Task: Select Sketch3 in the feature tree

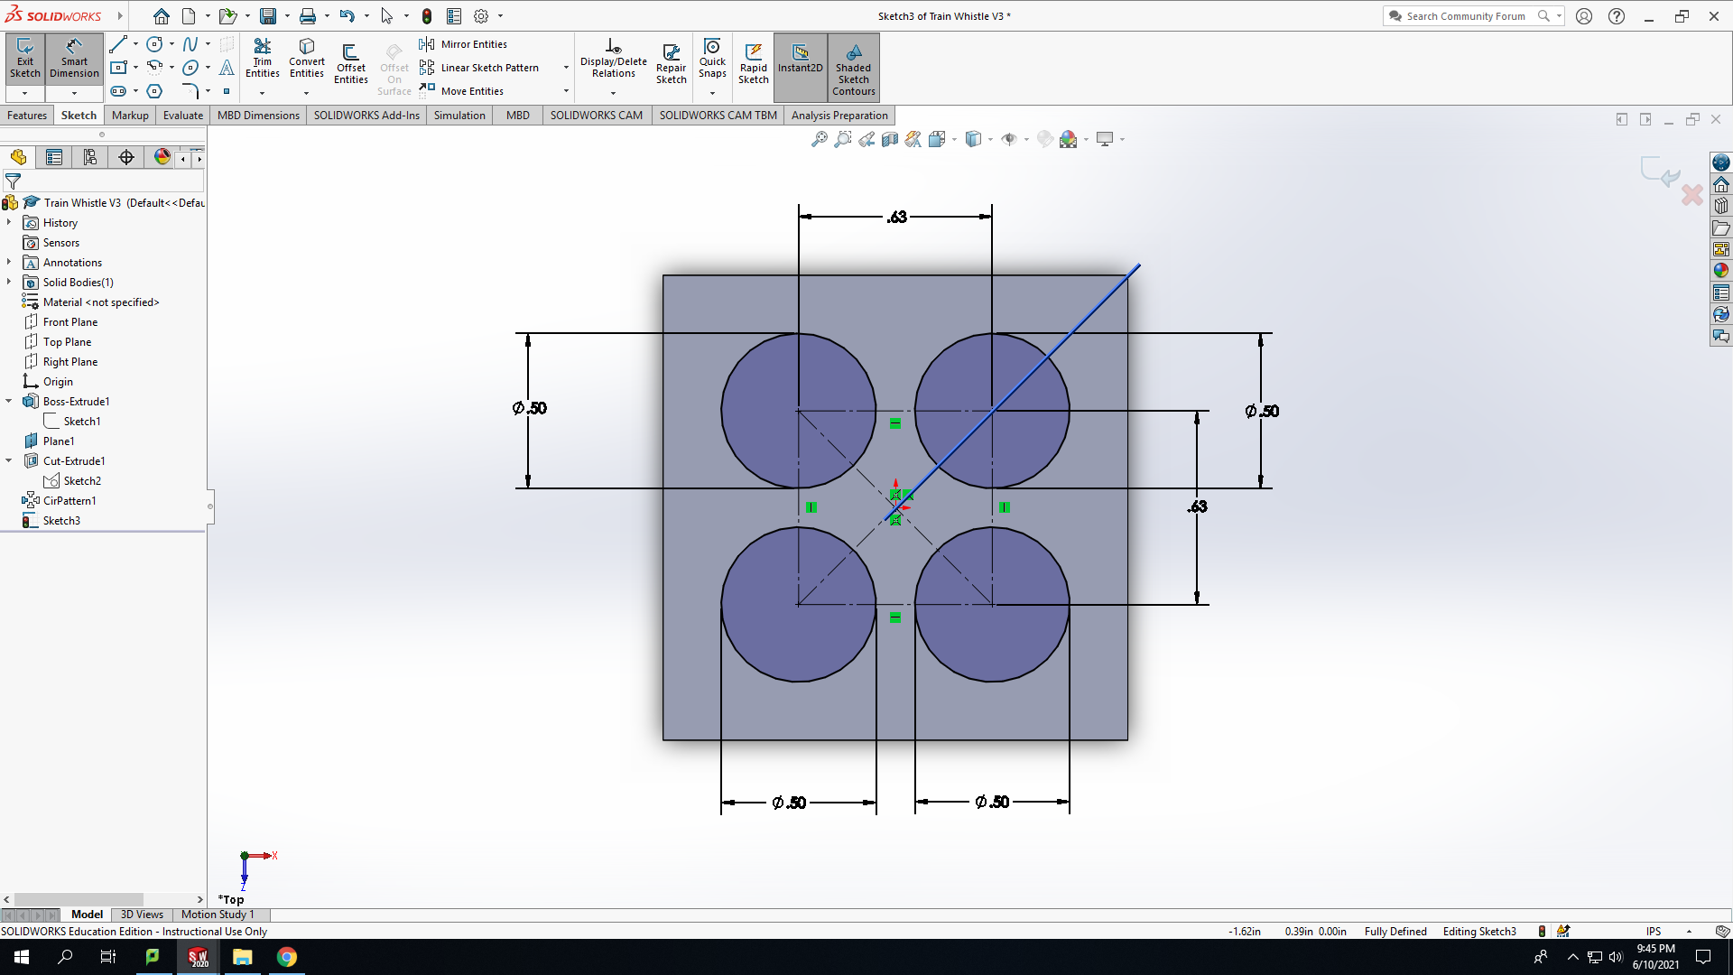Action: tap(61, 520)
